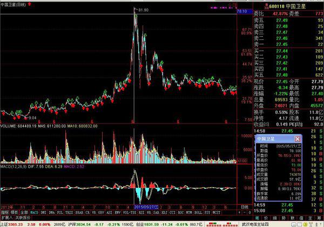Select the 全部 indicator category tab
This screenshot has width=324, height=227.
[24, 212]
